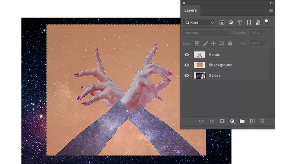Select the Galaxy layer thumbnail

coord(200,75)
